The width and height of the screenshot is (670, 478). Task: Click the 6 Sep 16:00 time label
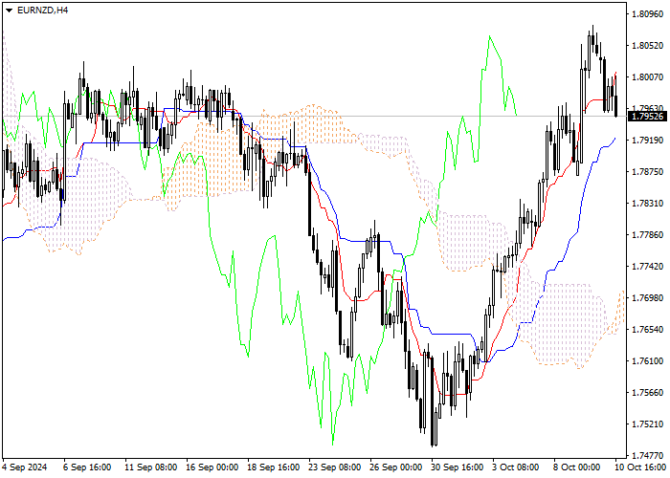click(x=87, y=467)
